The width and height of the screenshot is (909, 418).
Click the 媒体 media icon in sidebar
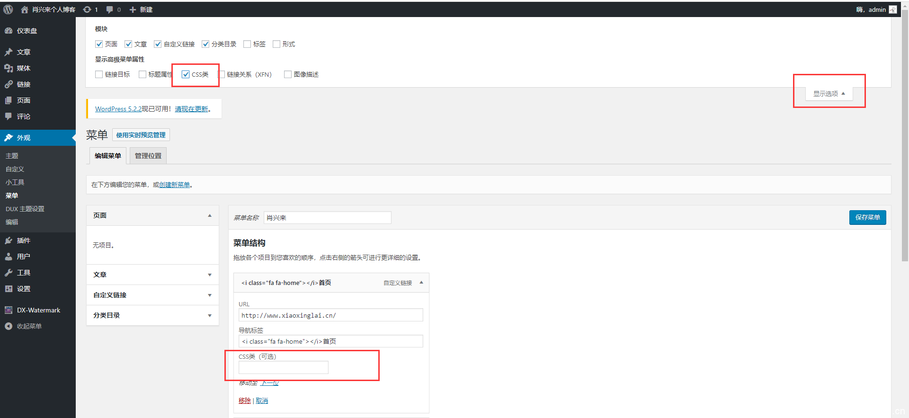[x=9, y=68]
